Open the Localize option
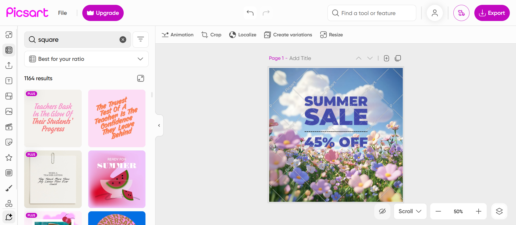 tap(243, 35)
